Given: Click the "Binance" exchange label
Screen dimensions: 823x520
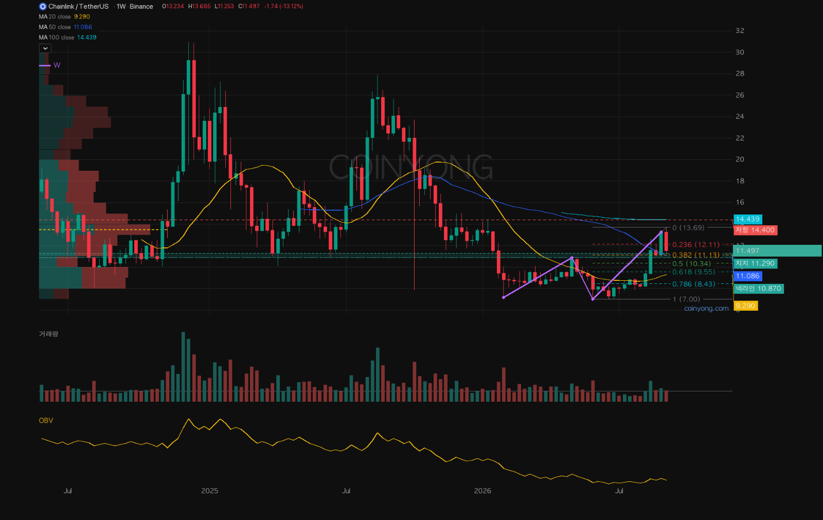Looking at the screenshot, I should coord(141,7).
